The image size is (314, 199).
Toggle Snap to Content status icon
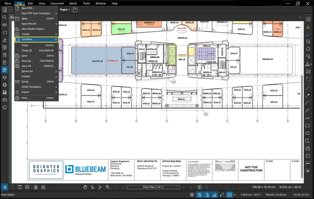point(207,195)
